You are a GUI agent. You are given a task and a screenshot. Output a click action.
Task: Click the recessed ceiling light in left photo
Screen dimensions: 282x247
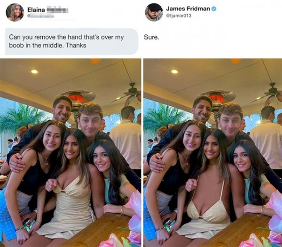coord(34,72)
